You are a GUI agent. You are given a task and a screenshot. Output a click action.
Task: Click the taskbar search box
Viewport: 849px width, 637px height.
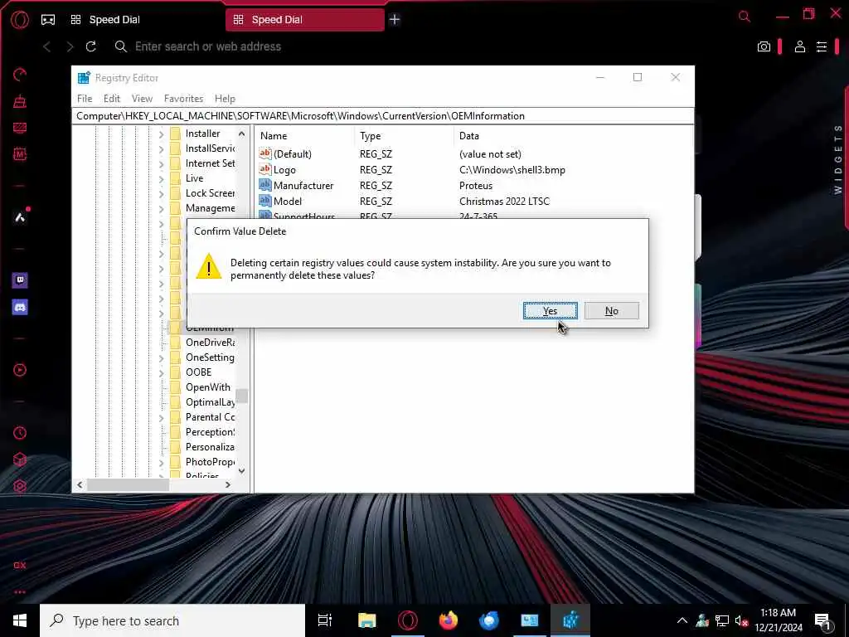pos(172,620)
